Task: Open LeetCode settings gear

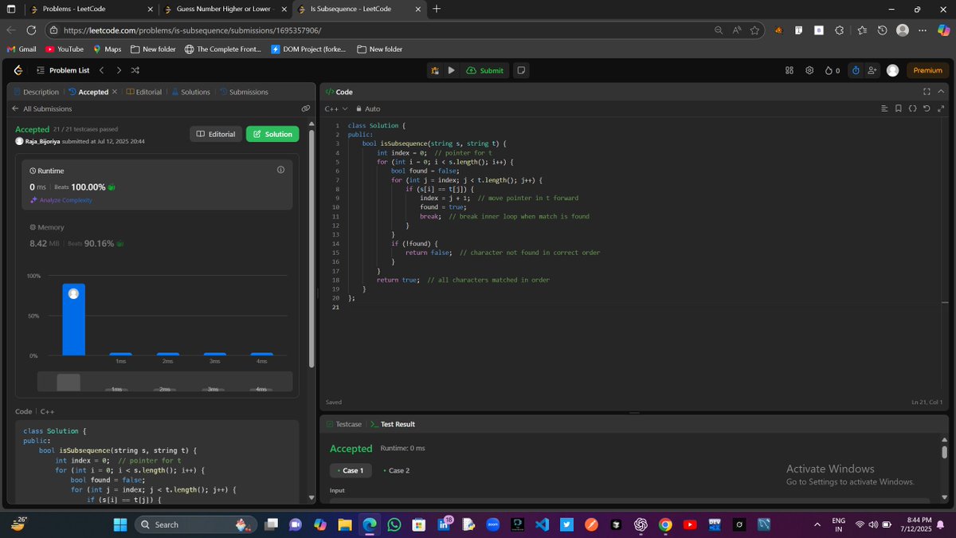Action: tap(809, 70)
